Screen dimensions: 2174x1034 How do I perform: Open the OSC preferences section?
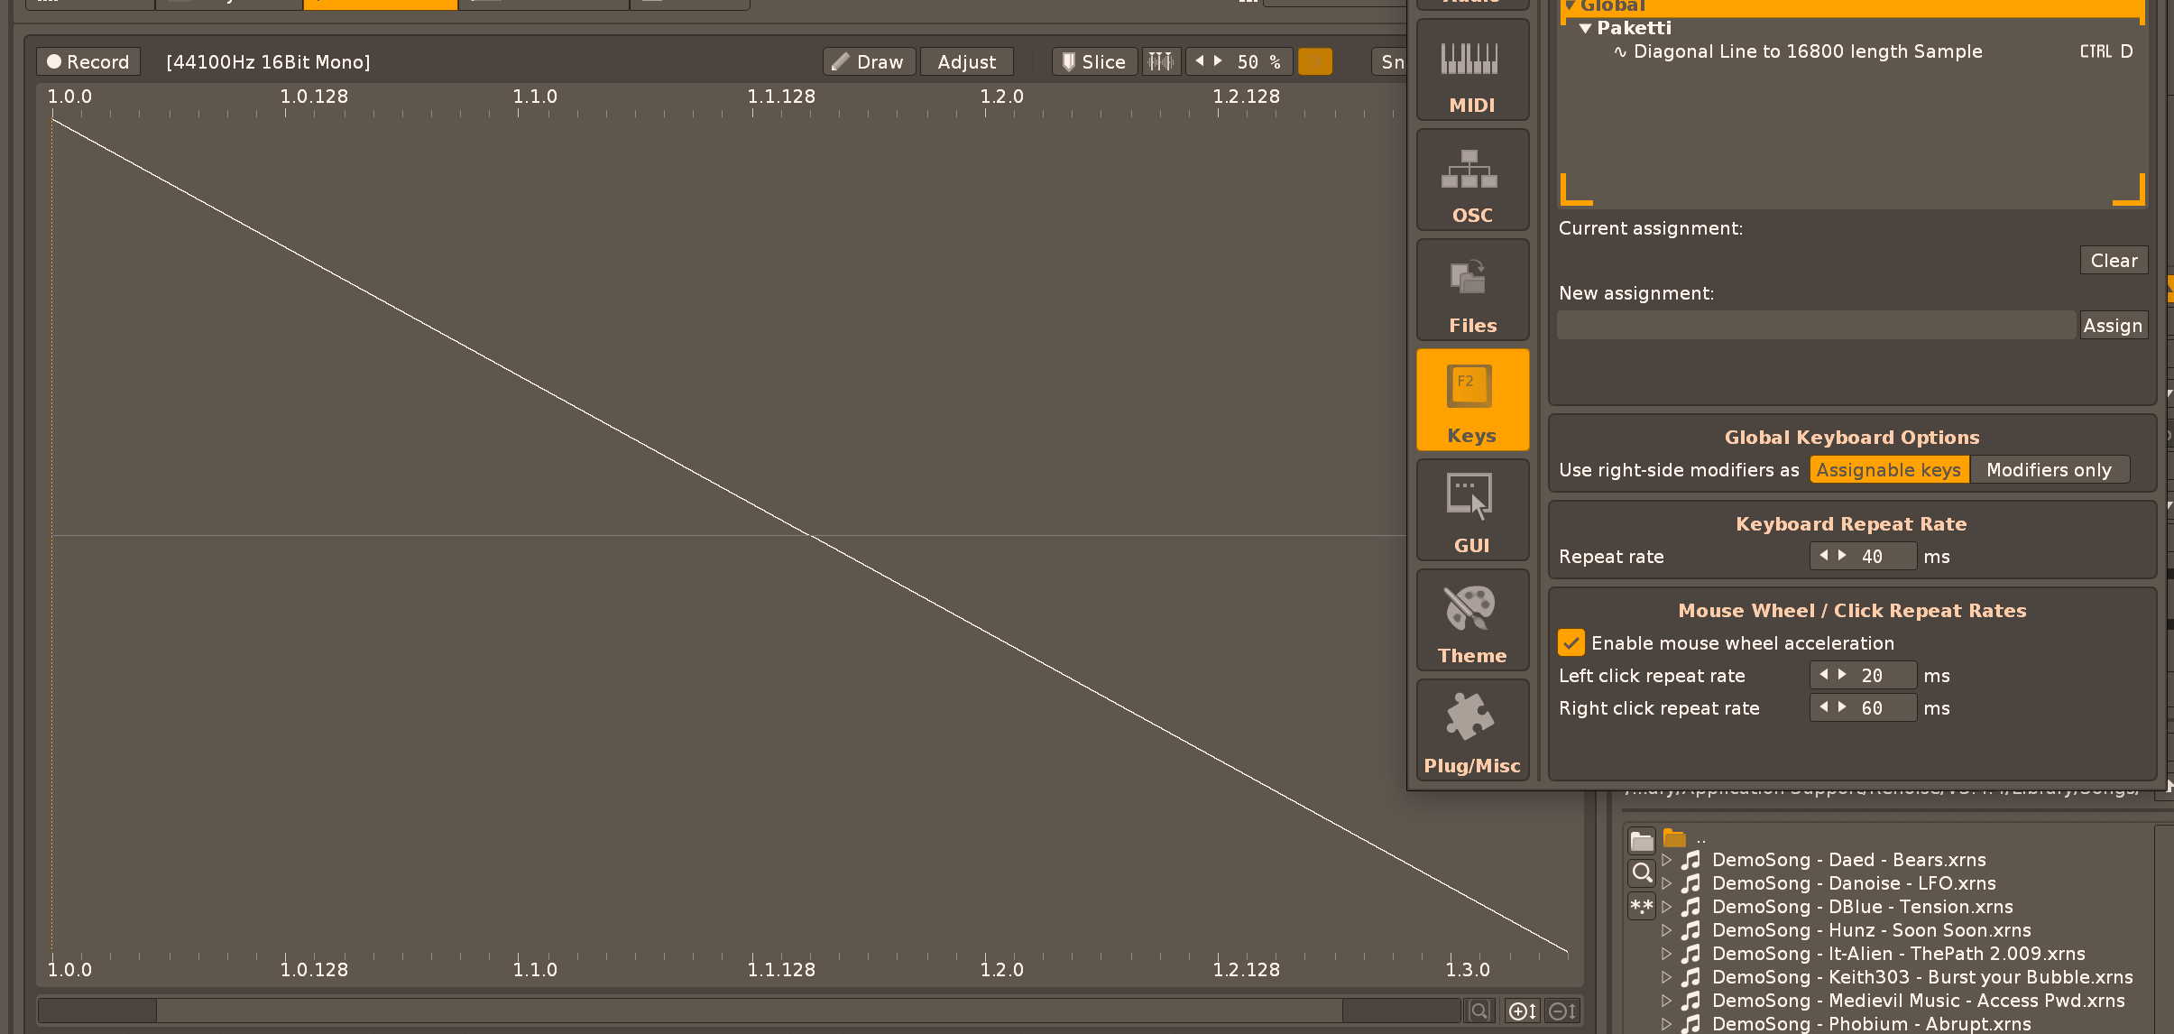click(x=1472, y=180)
